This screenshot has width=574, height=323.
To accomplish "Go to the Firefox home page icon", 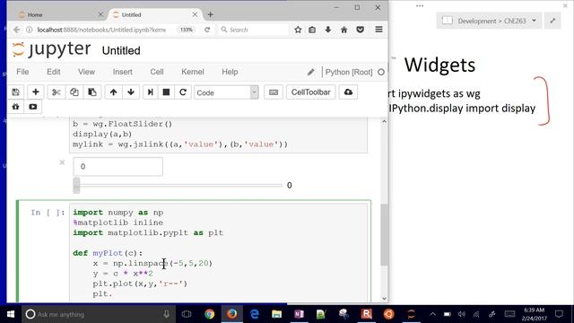I will [x=344, y=30].
